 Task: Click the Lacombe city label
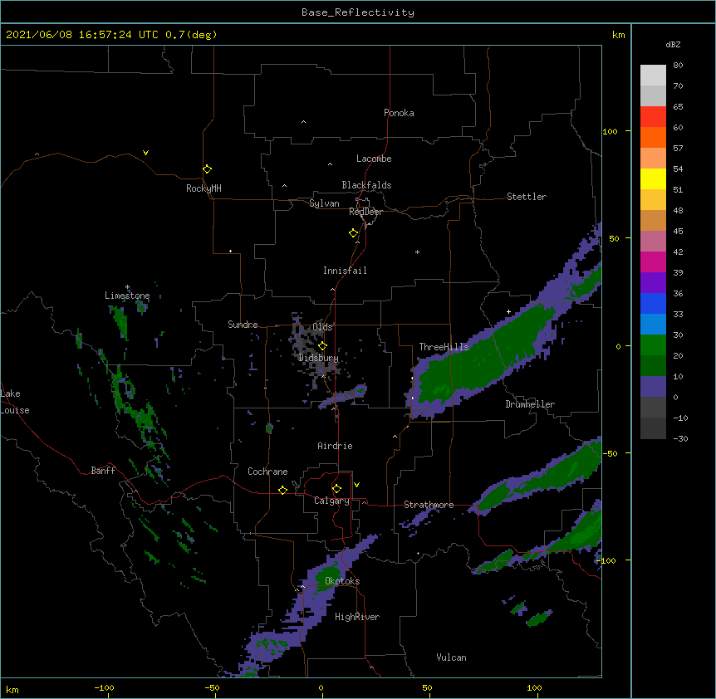pyautogui.click(x=374, y=159)
